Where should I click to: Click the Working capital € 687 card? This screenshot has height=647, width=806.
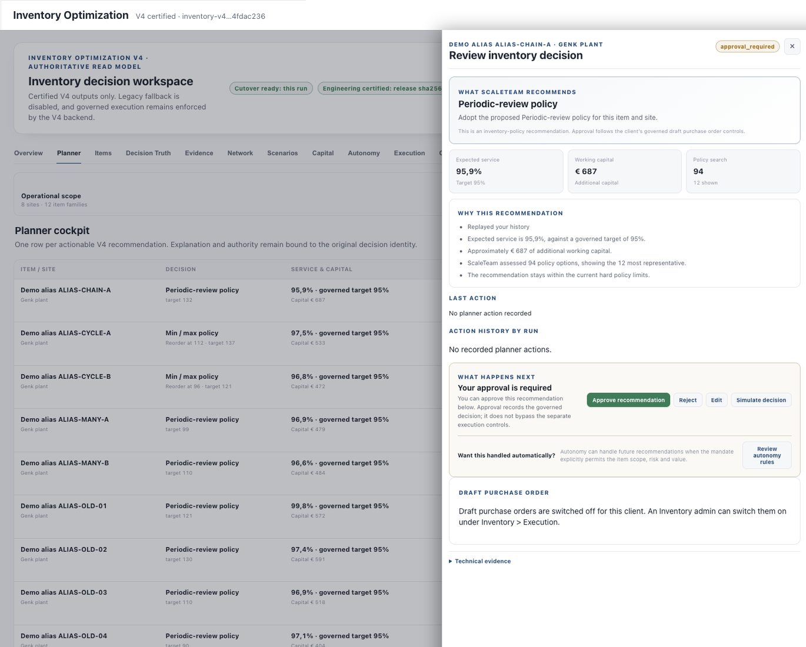tap(624, 171)
